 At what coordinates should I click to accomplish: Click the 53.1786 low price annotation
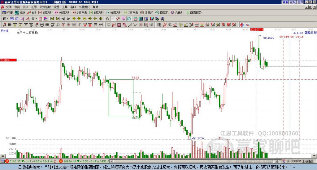coord(198,138)
